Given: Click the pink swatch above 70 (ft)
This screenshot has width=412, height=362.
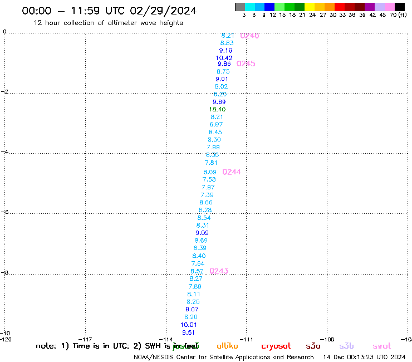Looking at the screenshot, I should [390, 7].
